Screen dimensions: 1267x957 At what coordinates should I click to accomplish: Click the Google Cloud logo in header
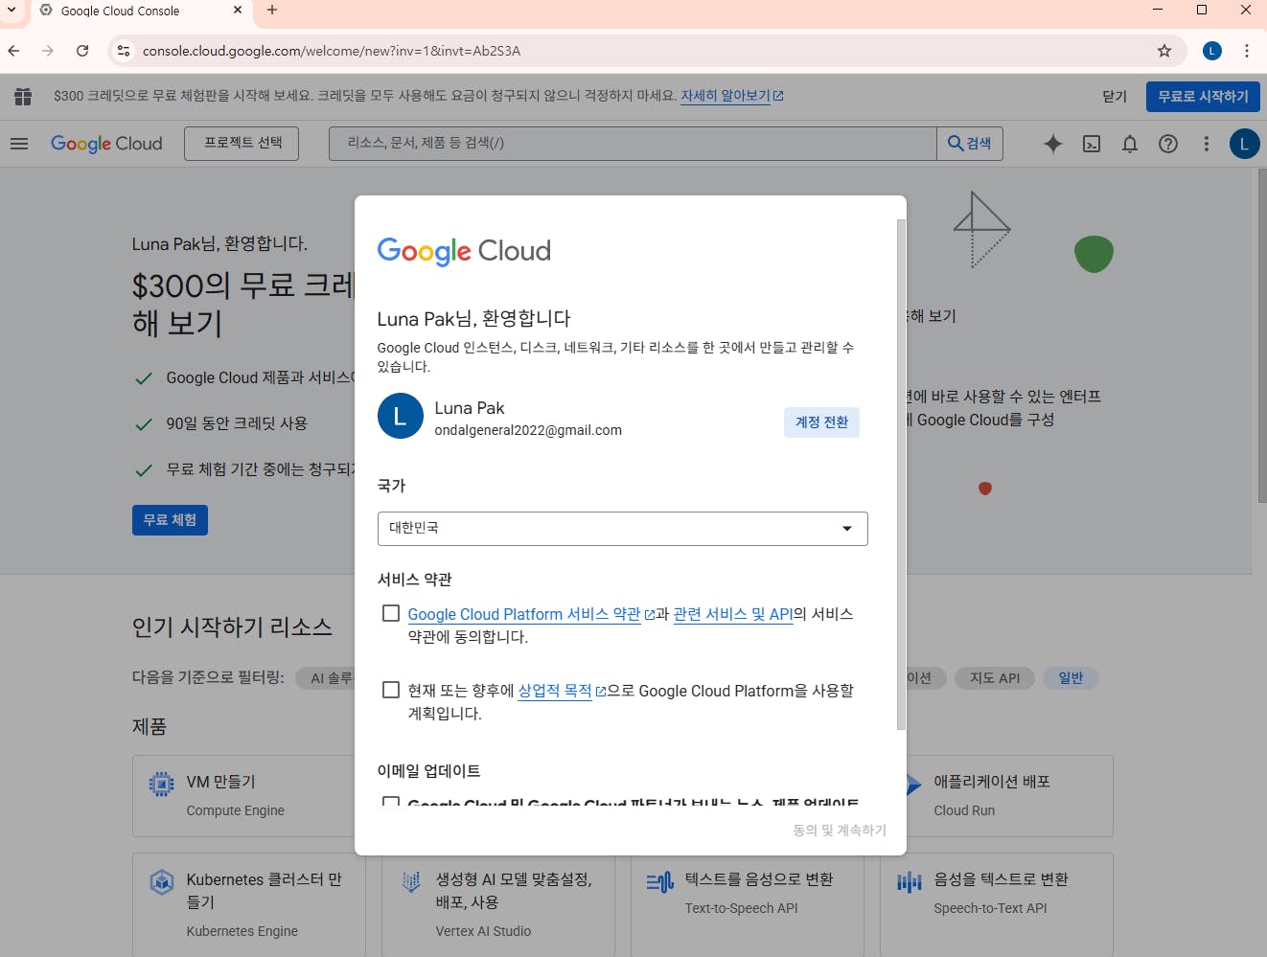[106, 144]
